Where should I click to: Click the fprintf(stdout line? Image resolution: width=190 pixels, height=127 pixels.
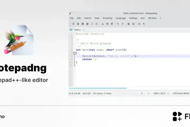pos(110,56)
